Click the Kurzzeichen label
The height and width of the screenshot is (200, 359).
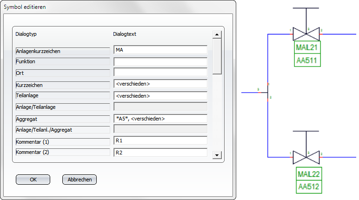coord(63,85)
